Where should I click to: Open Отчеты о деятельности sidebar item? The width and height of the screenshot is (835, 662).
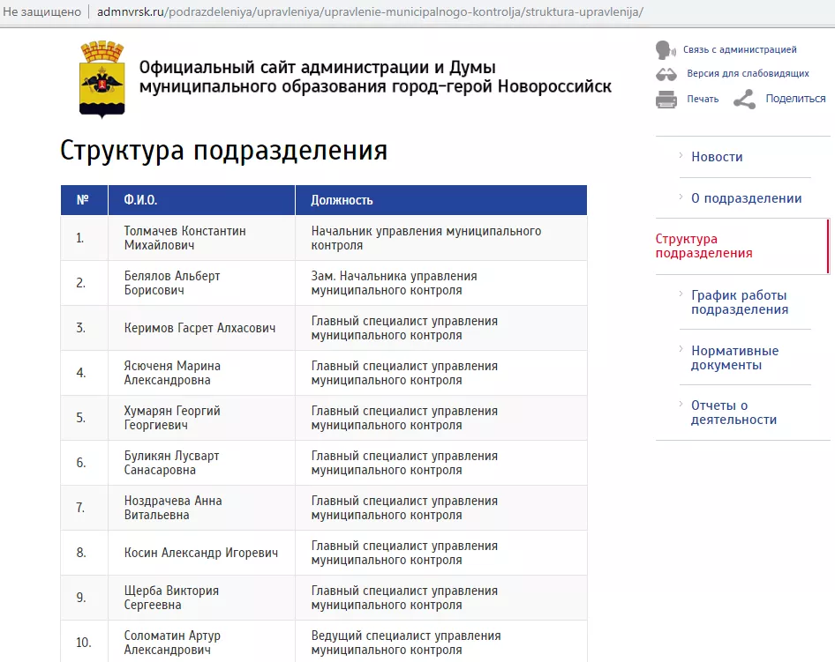click(733, 413)
